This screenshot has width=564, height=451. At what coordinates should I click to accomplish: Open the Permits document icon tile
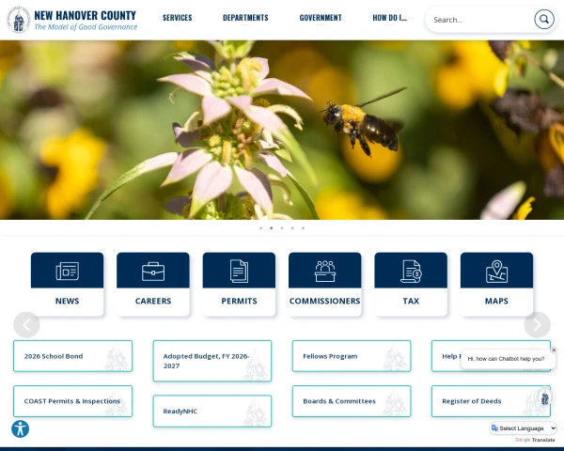click(x=239, y=271)
